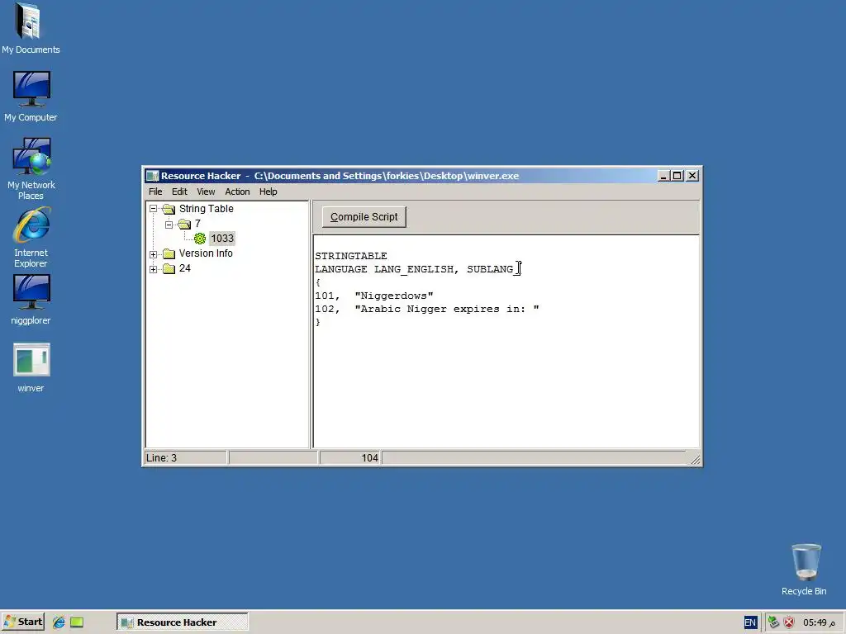Click the Safely Remove Hardware tray icon

pyautogui.click(x=773, y=622)
